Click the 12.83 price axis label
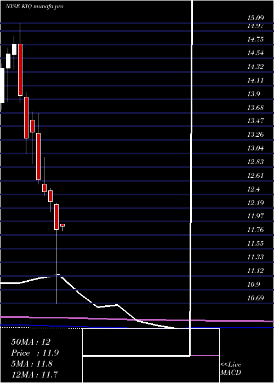The image size is (274, 383). pos(255,162)
